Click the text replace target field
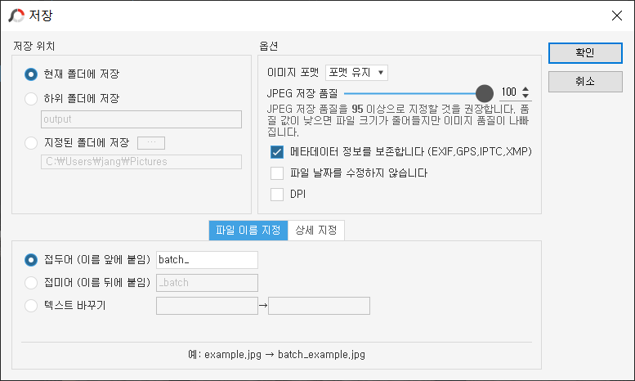Image resolution: width=635 pixels, height=381 pixels. pyautogui.click(x=319, y=306)
